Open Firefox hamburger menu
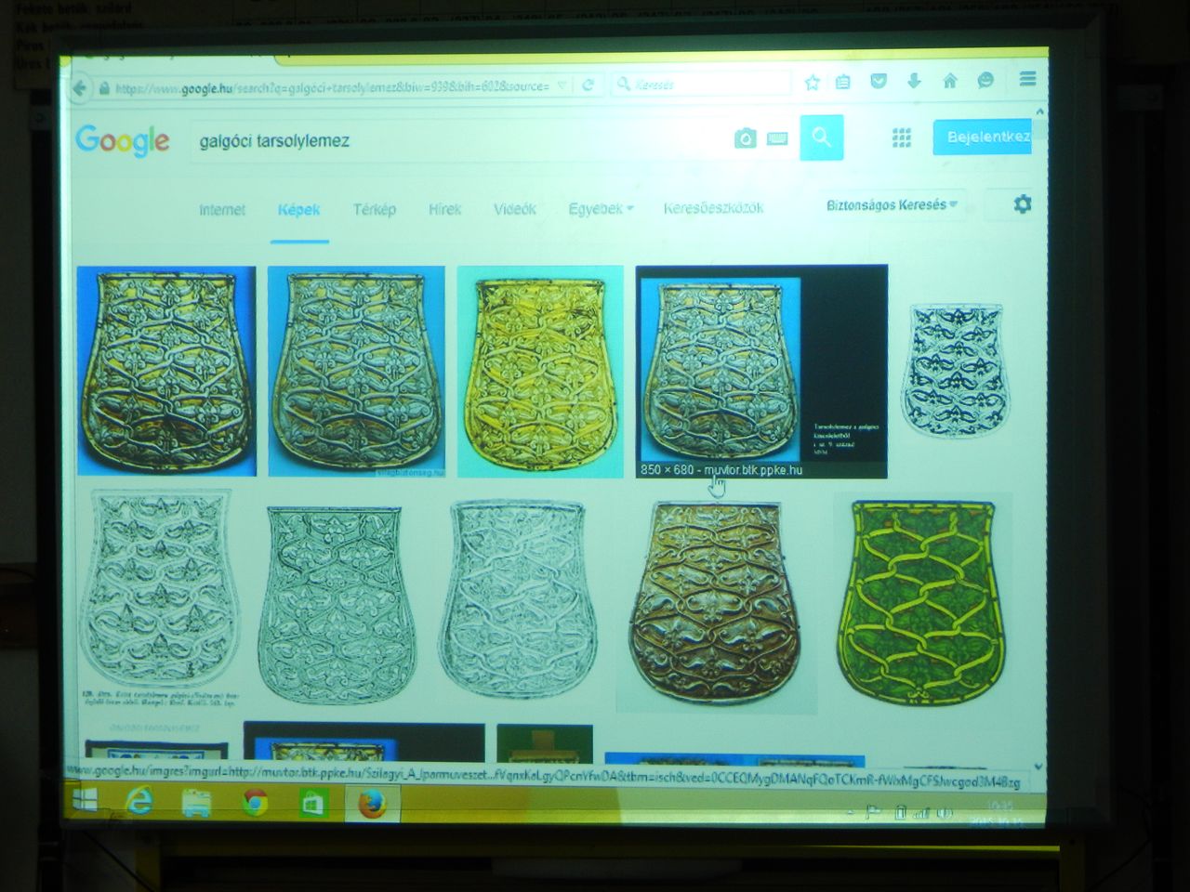This screenshot has height=892, width=1190. coord(1027,79)
